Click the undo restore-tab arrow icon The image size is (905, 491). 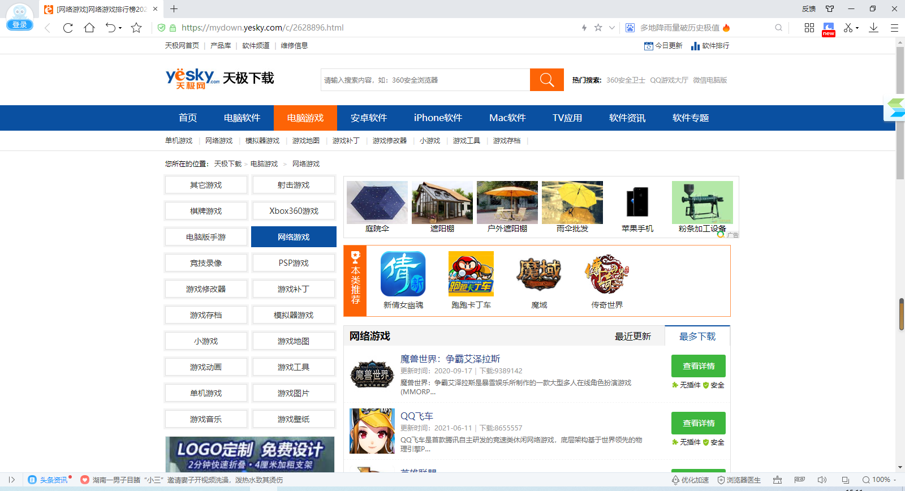pyautogui.click(x=110, y=28)
